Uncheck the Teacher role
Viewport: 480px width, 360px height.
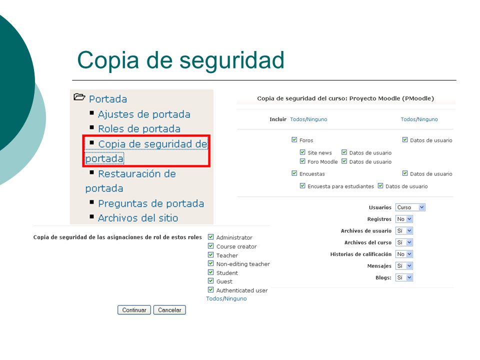pyautogui.click(x=210, y=254)
